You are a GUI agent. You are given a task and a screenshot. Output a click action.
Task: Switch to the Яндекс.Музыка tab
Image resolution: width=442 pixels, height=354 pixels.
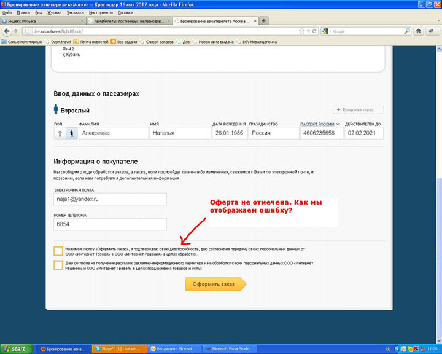coord(43,21)
